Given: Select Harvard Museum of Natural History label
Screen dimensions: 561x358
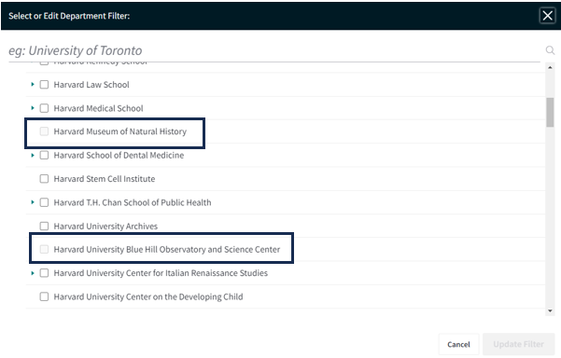Looking at the screenshot, I should point(120,131).
